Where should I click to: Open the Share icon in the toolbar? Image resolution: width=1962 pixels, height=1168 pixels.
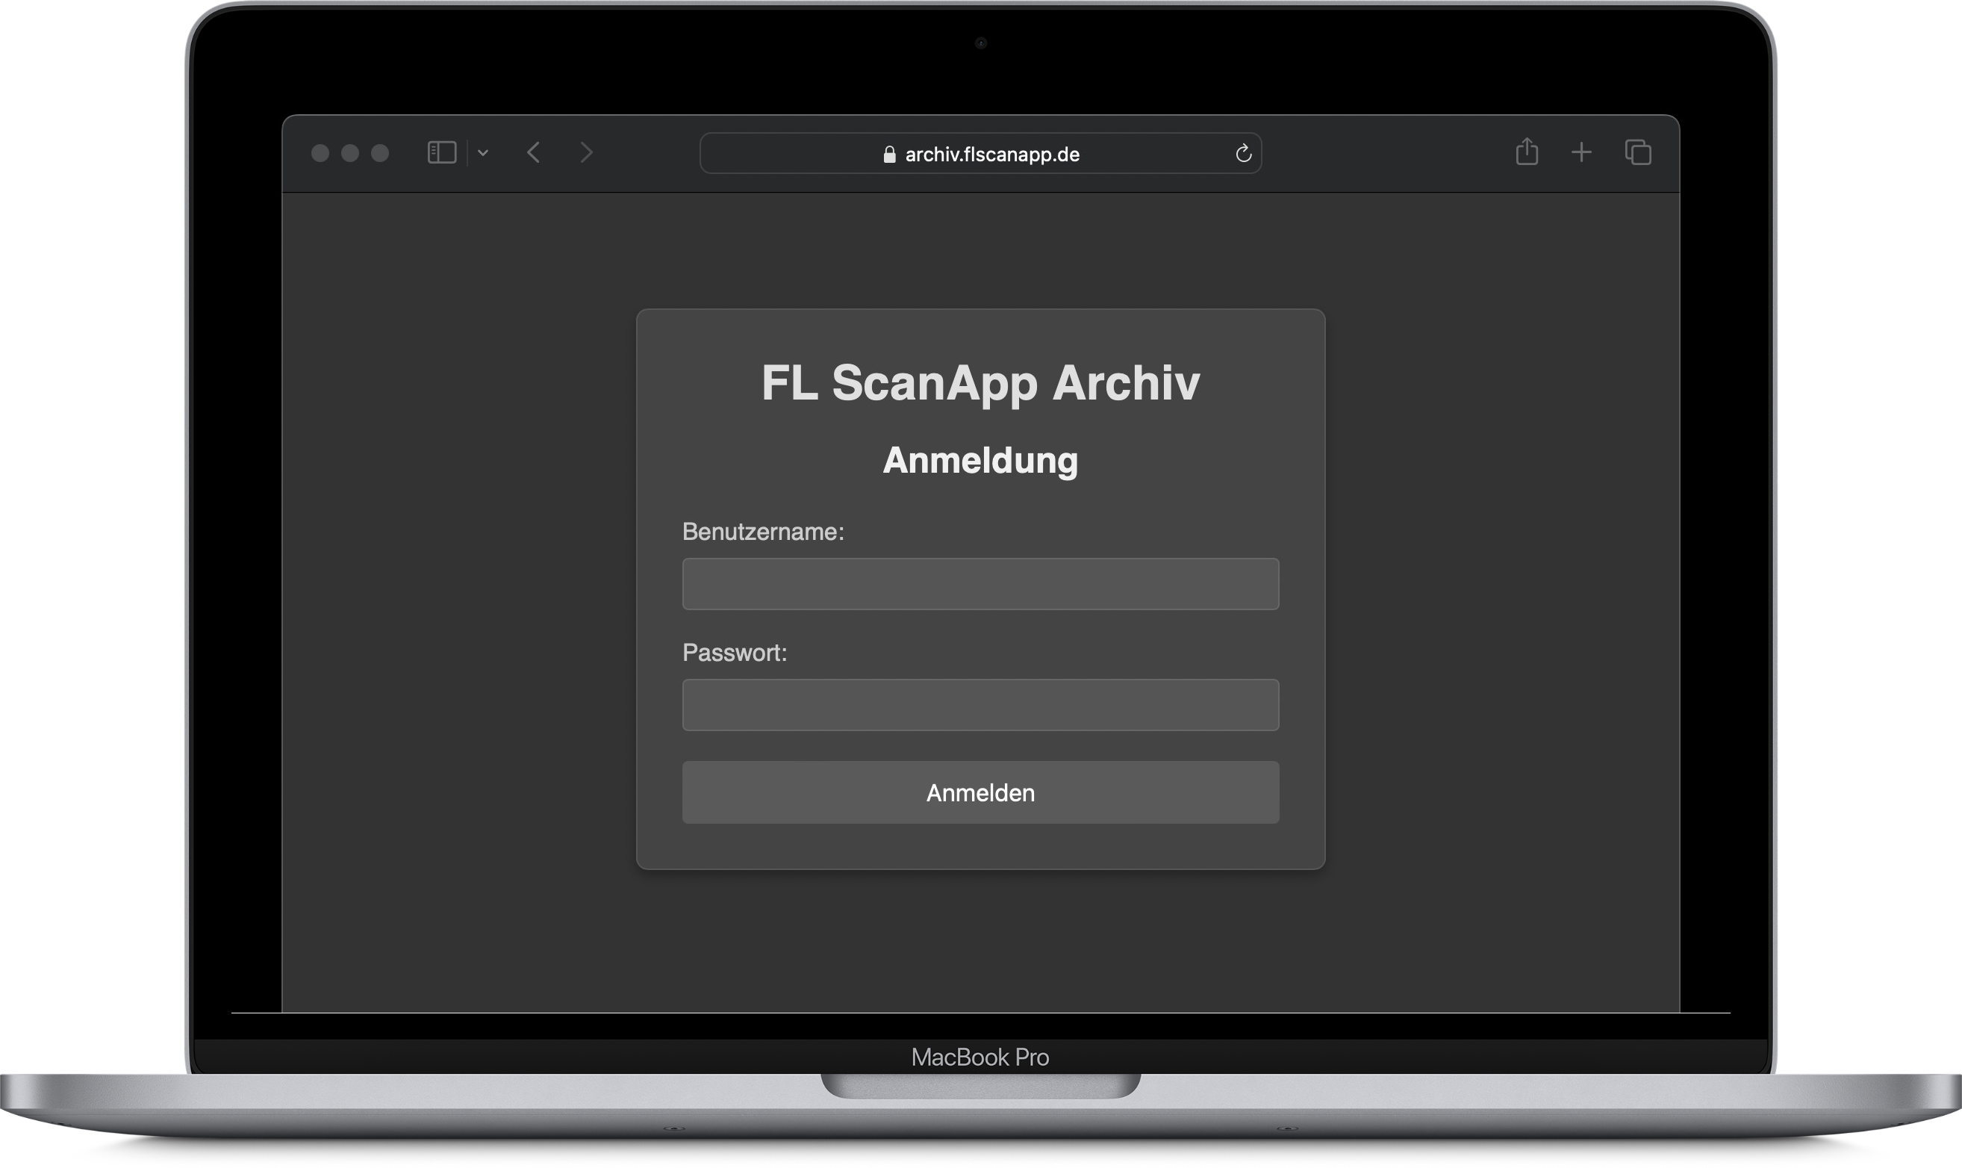[1526, 152]
